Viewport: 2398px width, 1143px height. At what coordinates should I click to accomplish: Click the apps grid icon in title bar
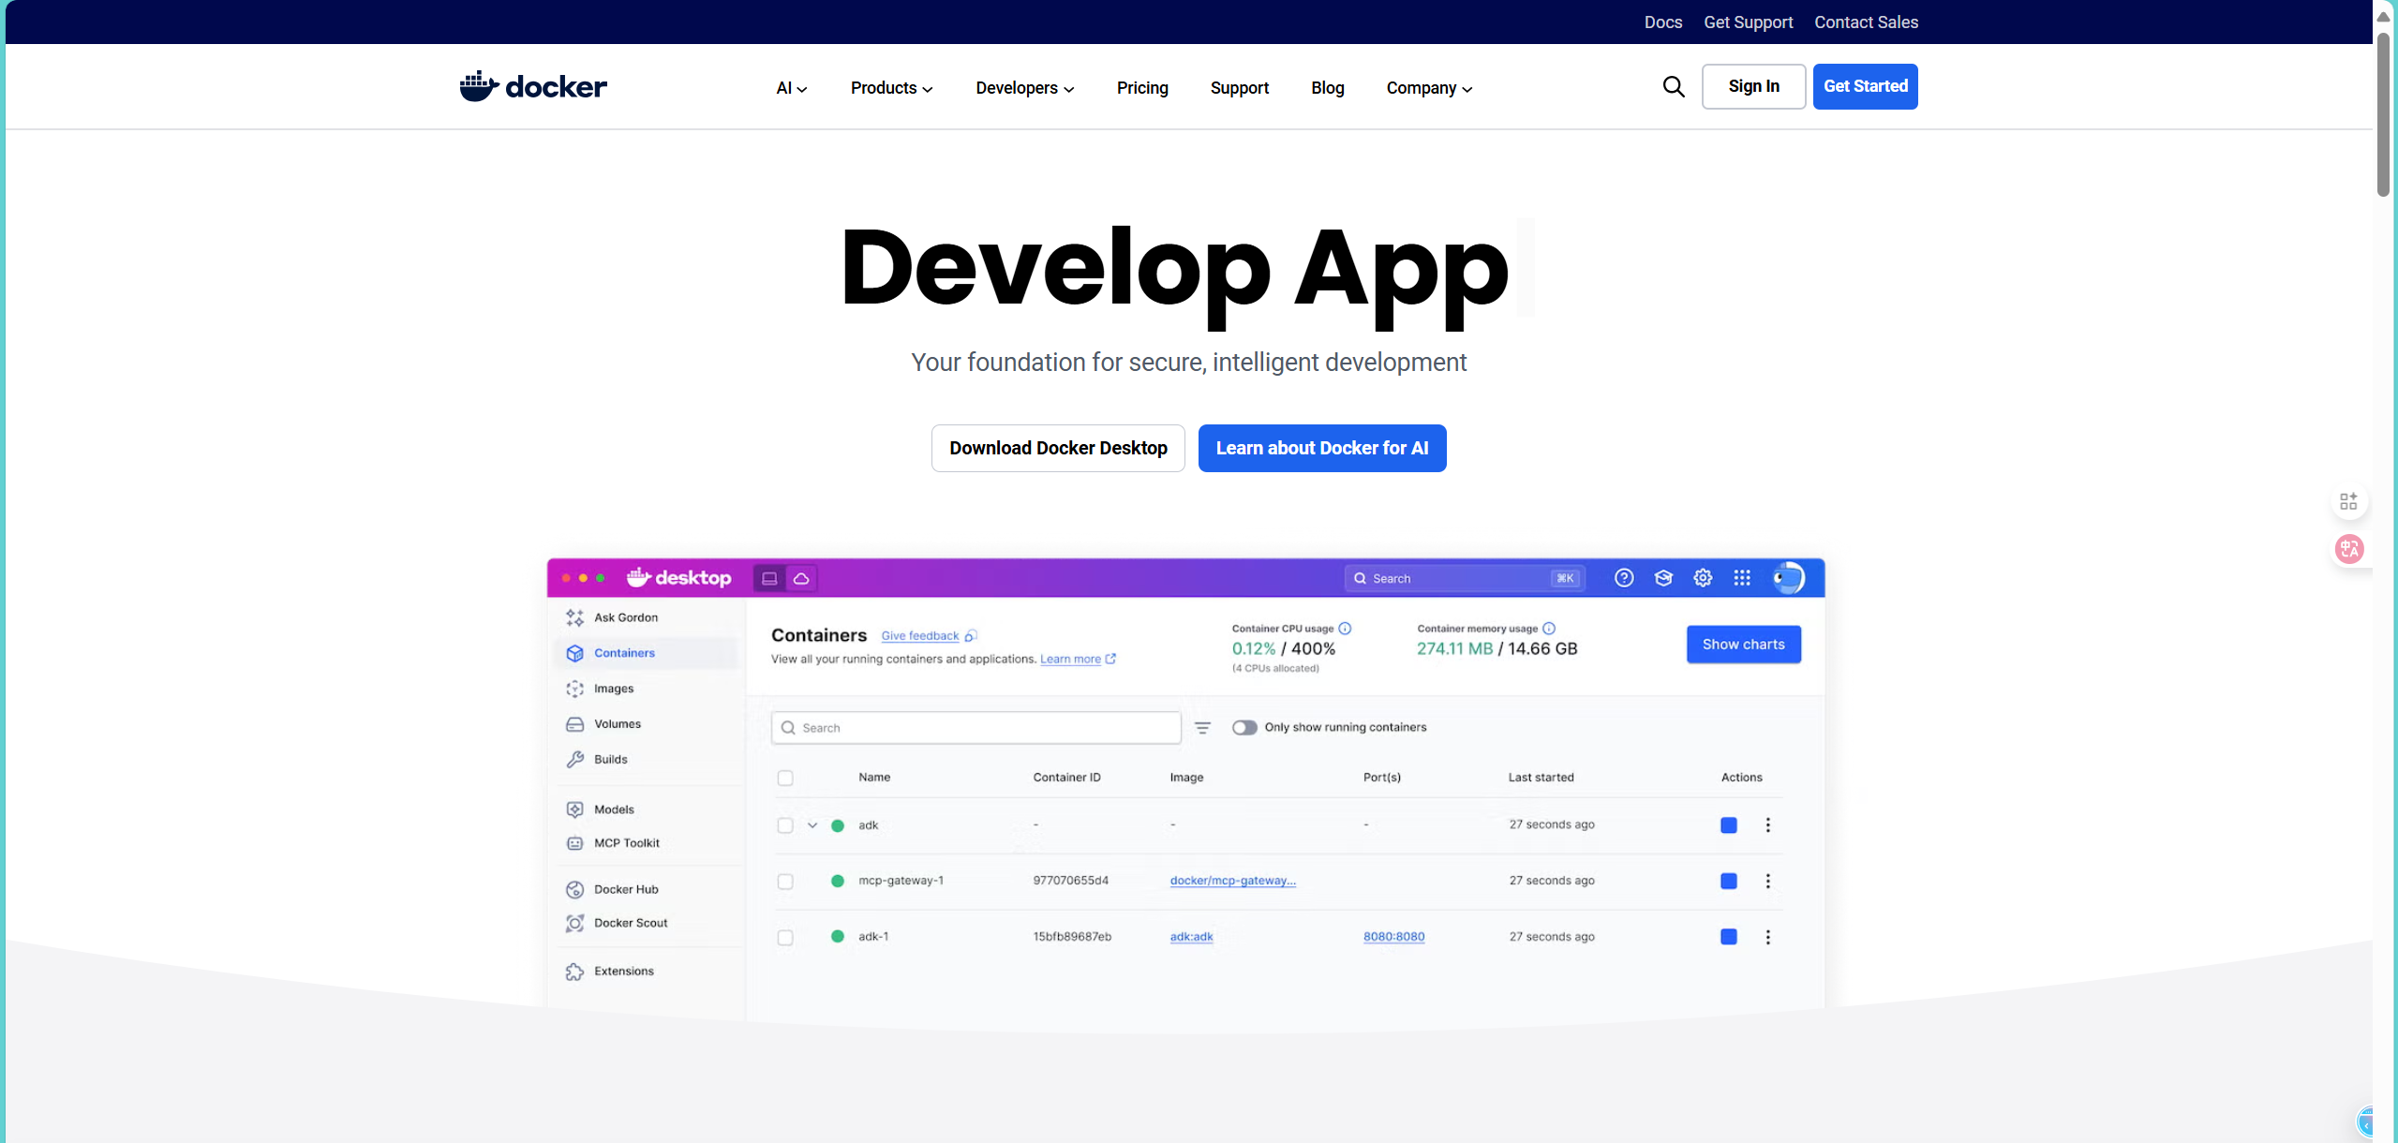pos(1742,578)
